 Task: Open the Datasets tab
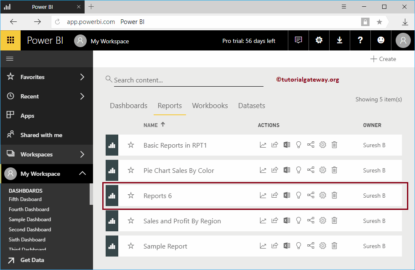pyautogui.click(x=251, y=106)
